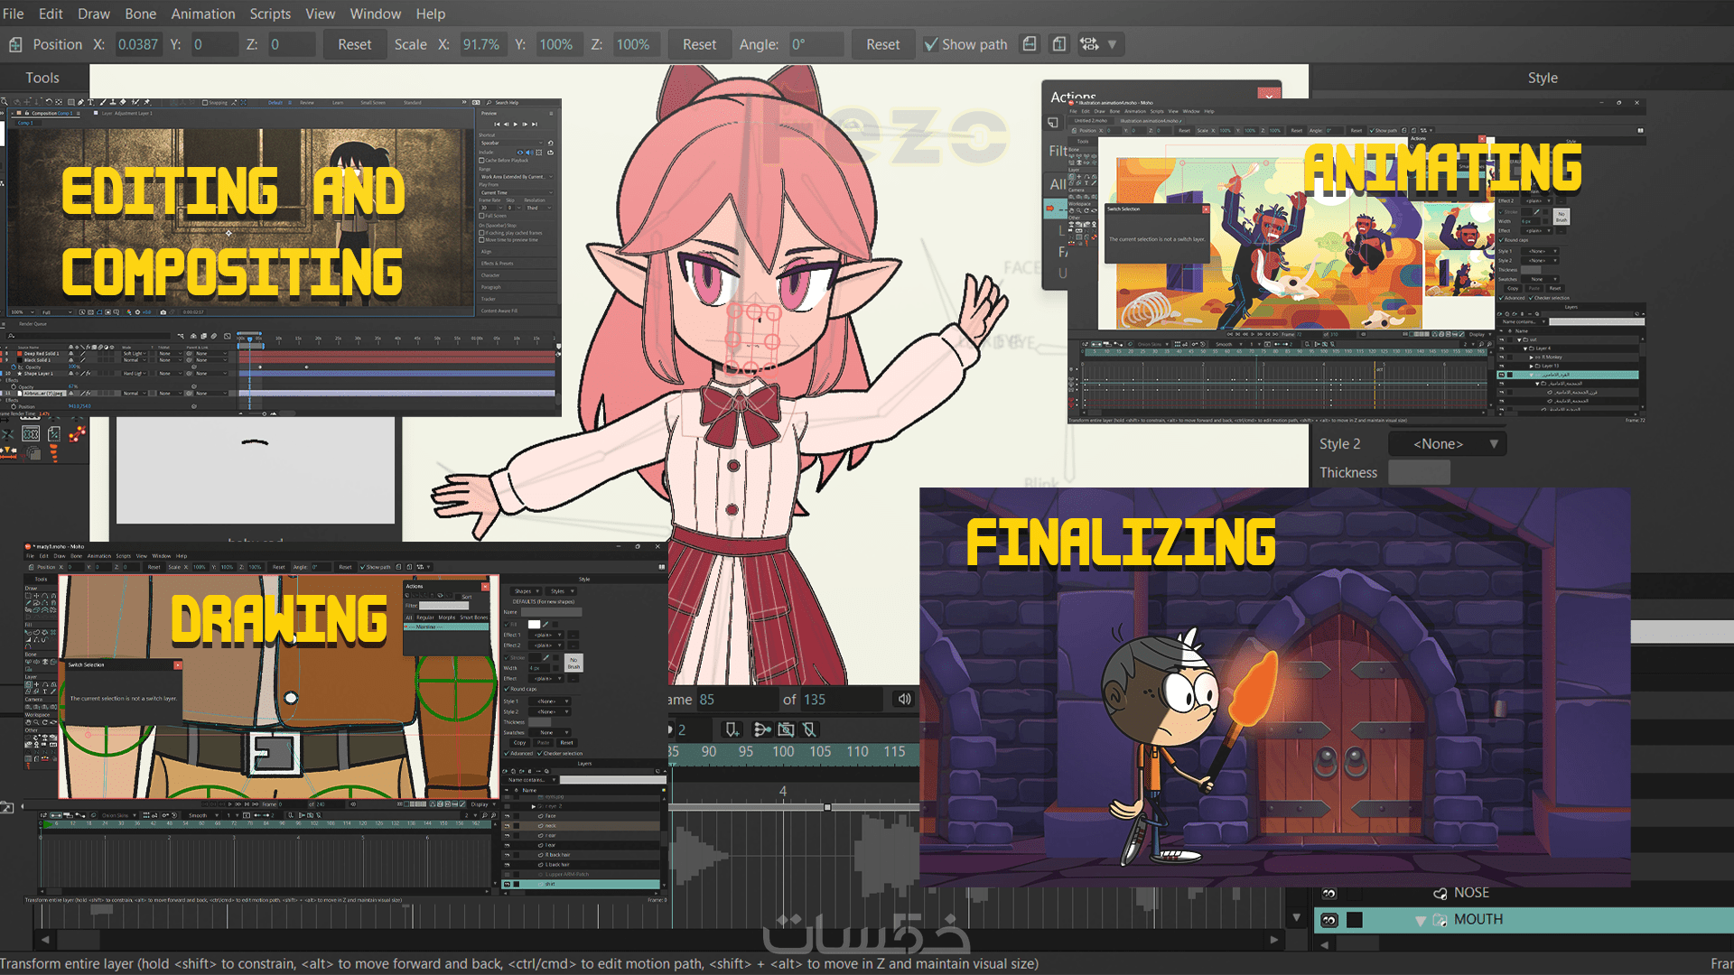Hide the NOSE layer with eye icon
This screenshot has width=1734, height=975.
[1328, 893]
